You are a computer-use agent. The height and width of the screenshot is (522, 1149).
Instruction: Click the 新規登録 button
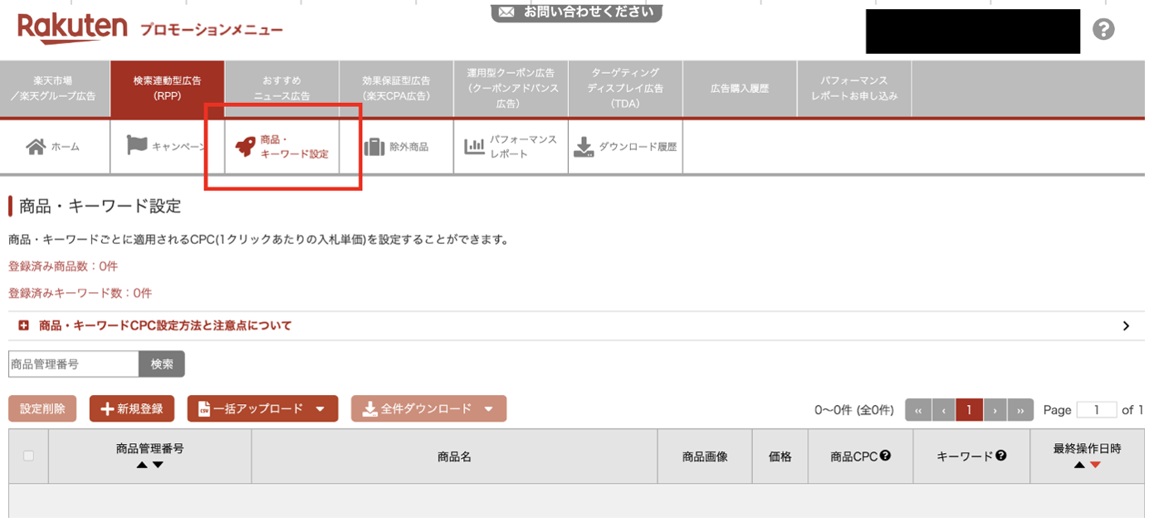pyautogui.click(x=132, y=408)
